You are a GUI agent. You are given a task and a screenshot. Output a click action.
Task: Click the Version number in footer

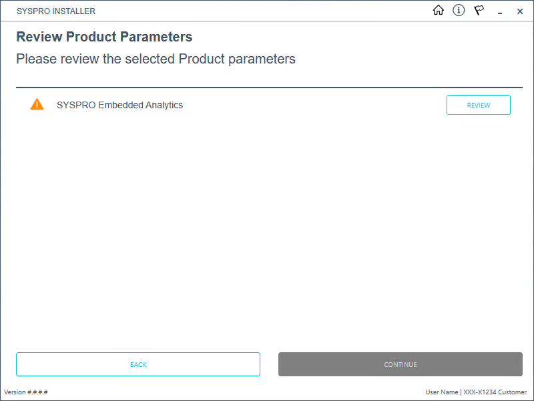coord(26,392)
